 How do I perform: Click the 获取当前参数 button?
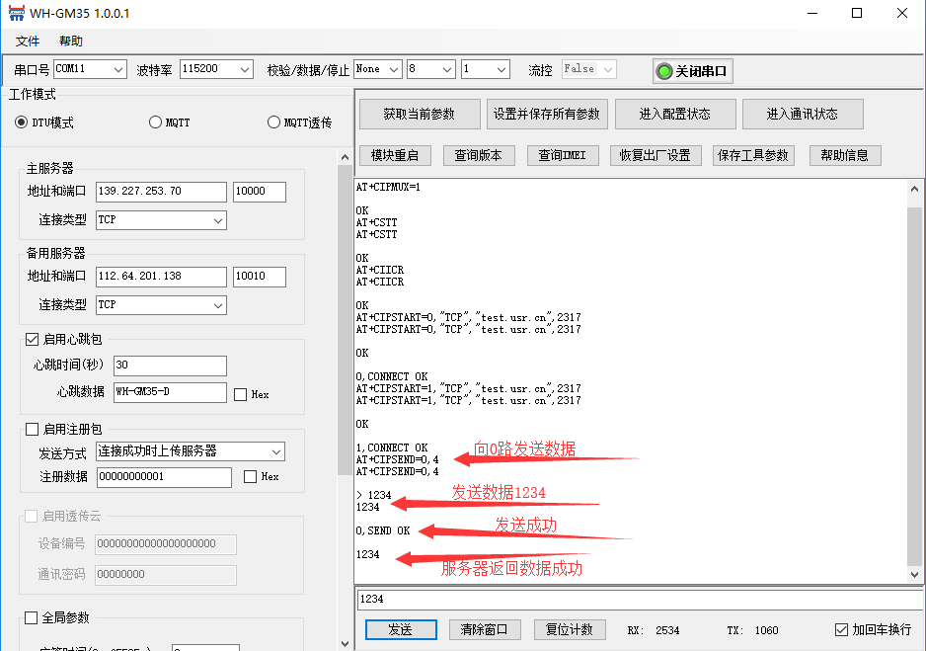(x=420, y=114)
